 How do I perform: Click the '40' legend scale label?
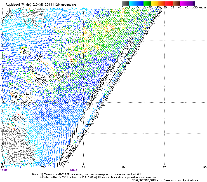[180, 8]
